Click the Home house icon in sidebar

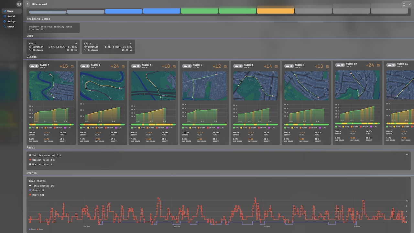(5, 11)
